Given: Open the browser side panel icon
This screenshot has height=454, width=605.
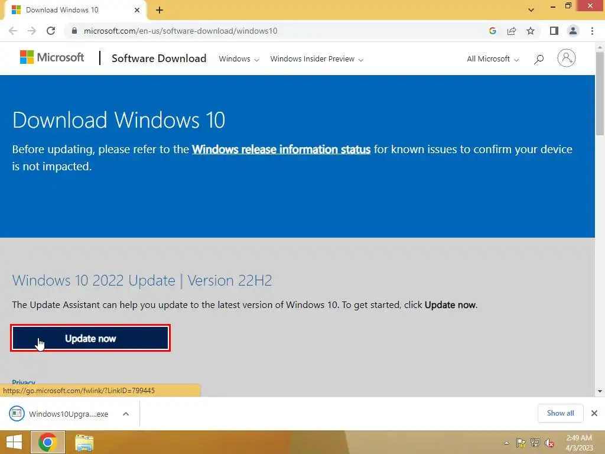Looking at the screenshot, I should (554, 31).
